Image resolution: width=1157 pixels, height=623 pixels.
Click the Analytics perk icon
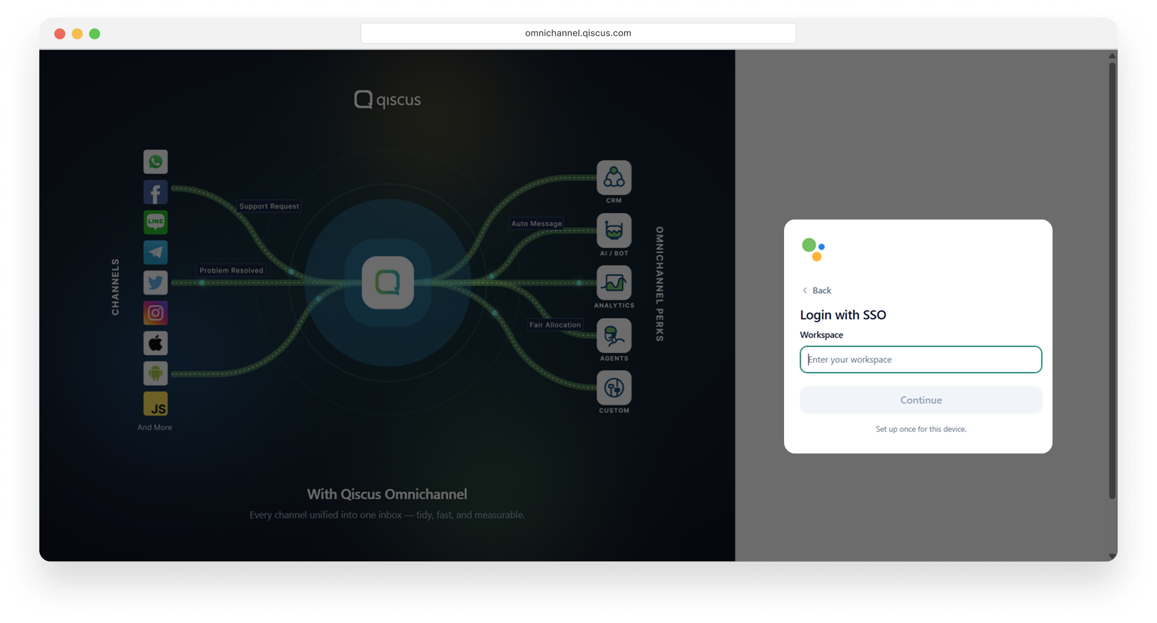[x=614, y=283]
